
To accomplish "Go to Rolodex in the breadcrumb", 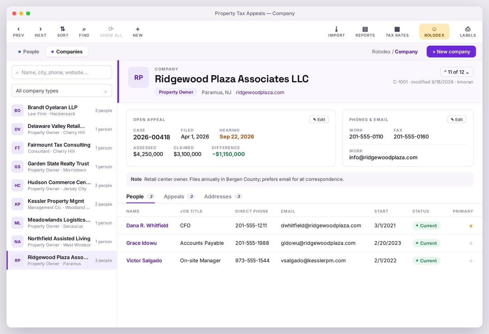I will 381,52.
